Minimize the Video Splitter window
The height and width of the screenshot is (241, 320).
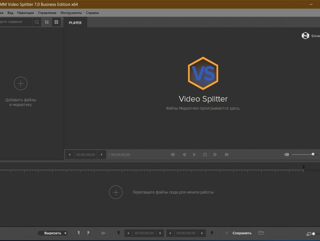(311, 4)
